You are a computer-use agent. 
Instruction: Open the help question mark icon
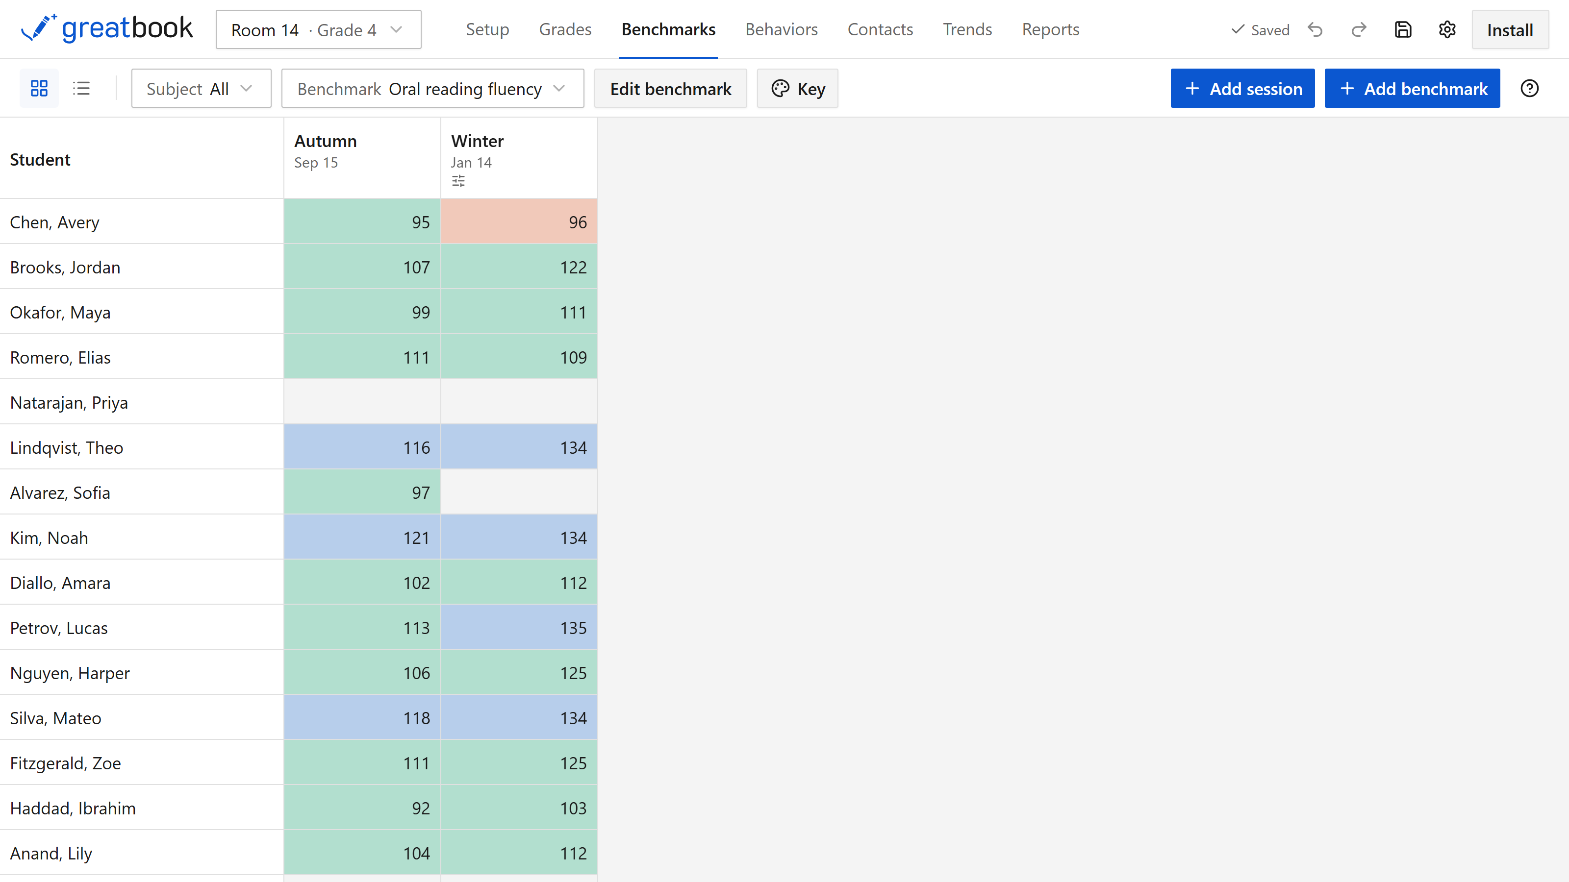[1529, 88]
